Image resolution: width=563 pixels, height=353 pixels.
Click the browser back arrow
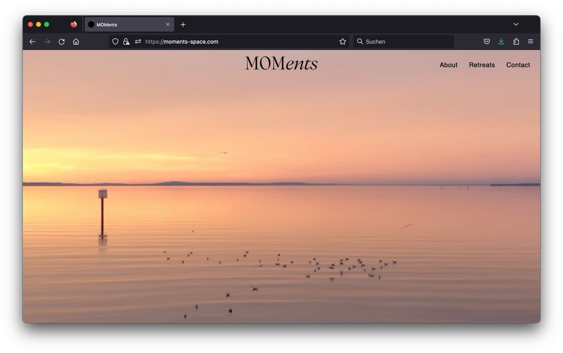tap(32, 42)
